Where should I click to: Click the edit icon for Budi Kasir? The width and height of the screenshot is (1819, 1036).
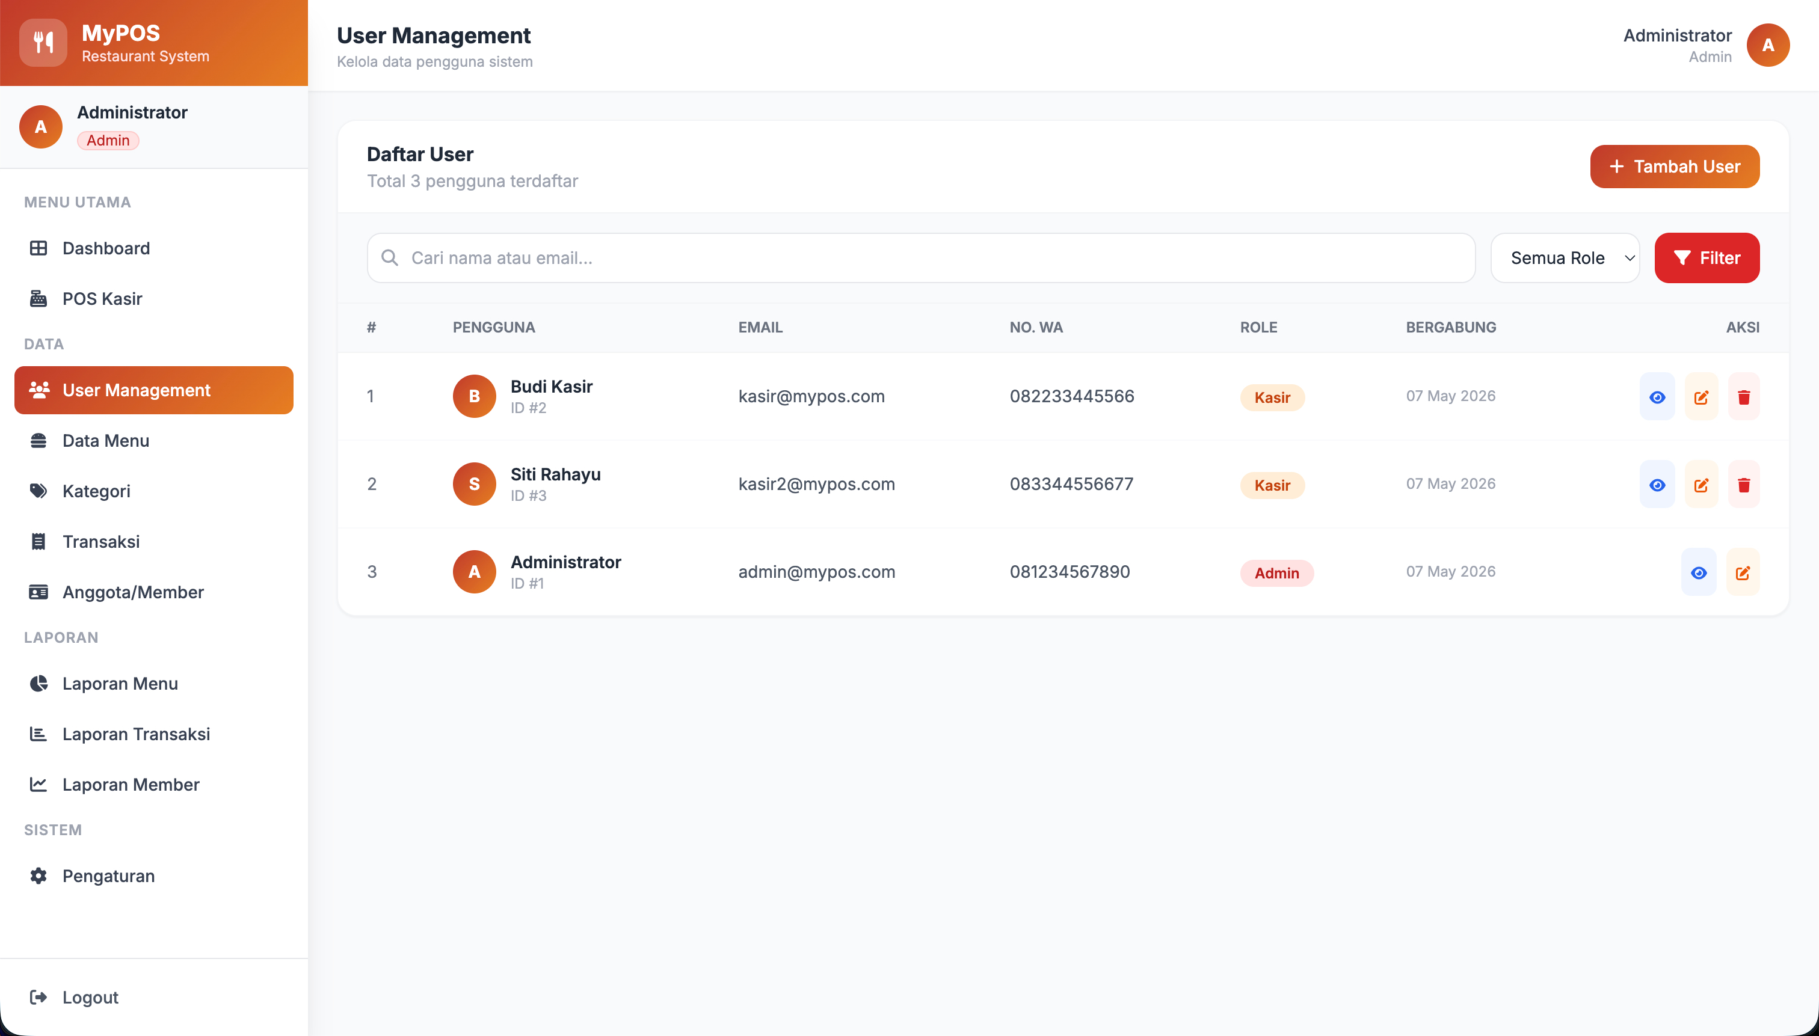[1701, 396]
